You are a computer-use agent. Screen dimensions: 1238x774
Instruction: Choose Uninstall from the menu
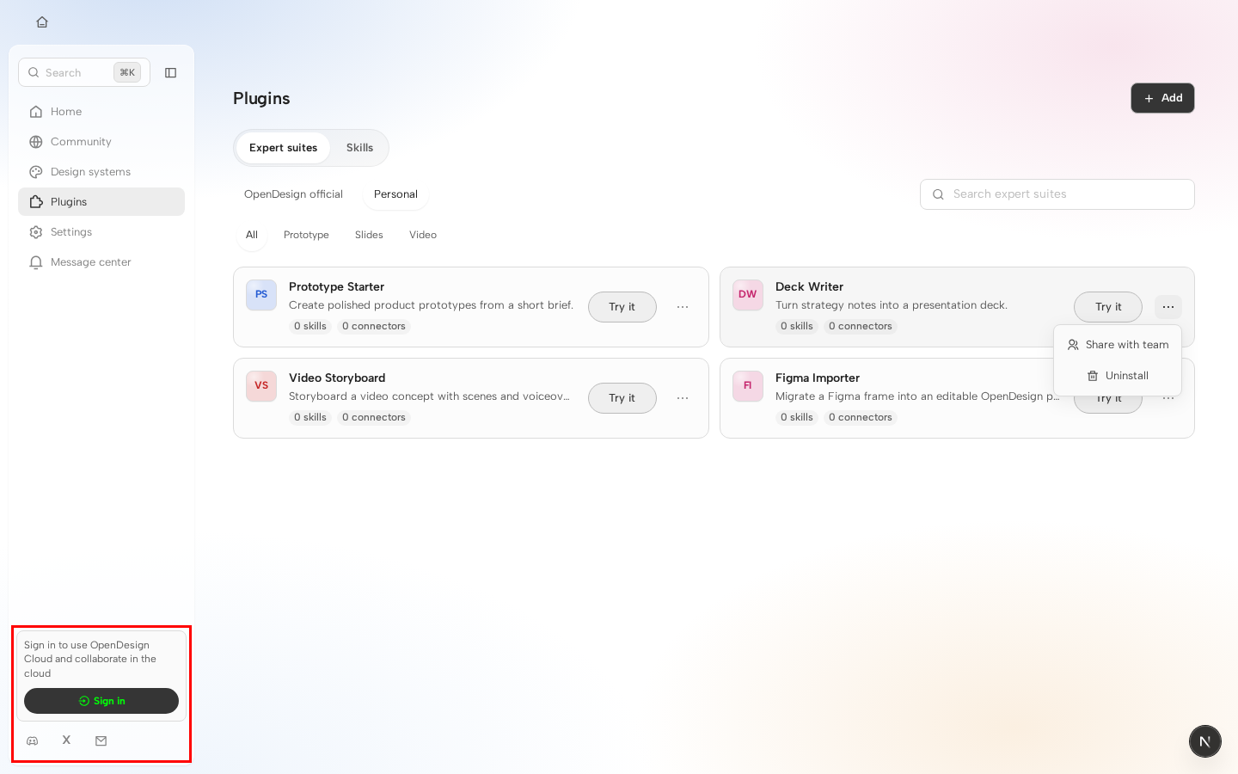(1118, 376)
